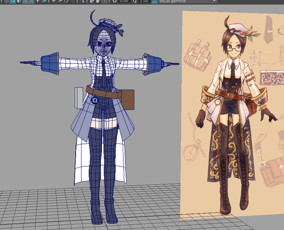Toggle textured display checker icon
The height and width of the screenshot is (230, 284).
(31, 1)
